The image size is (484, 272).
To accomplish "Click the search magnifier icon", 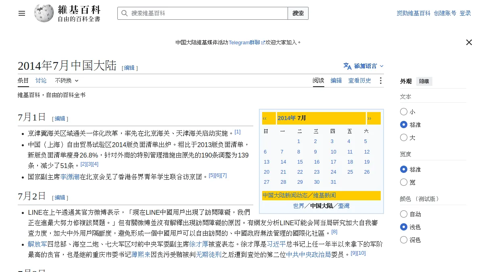I will click(124, 13).
